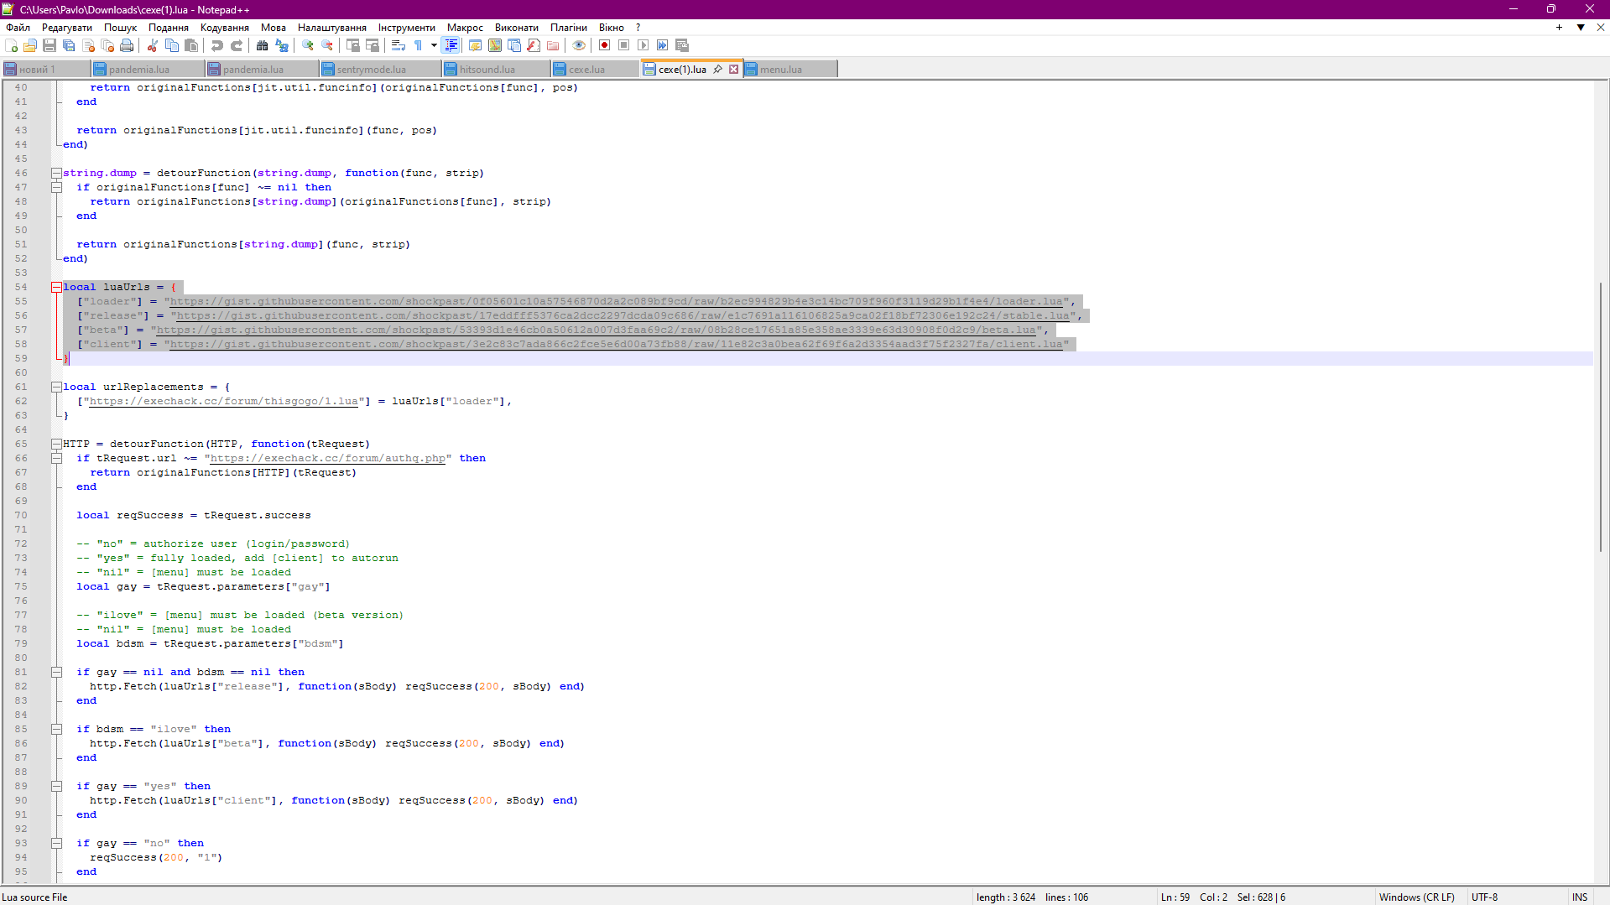Open the dropdown arrow beside the pilcrow icon
The image size is (1610, 905).
point(434,45)
